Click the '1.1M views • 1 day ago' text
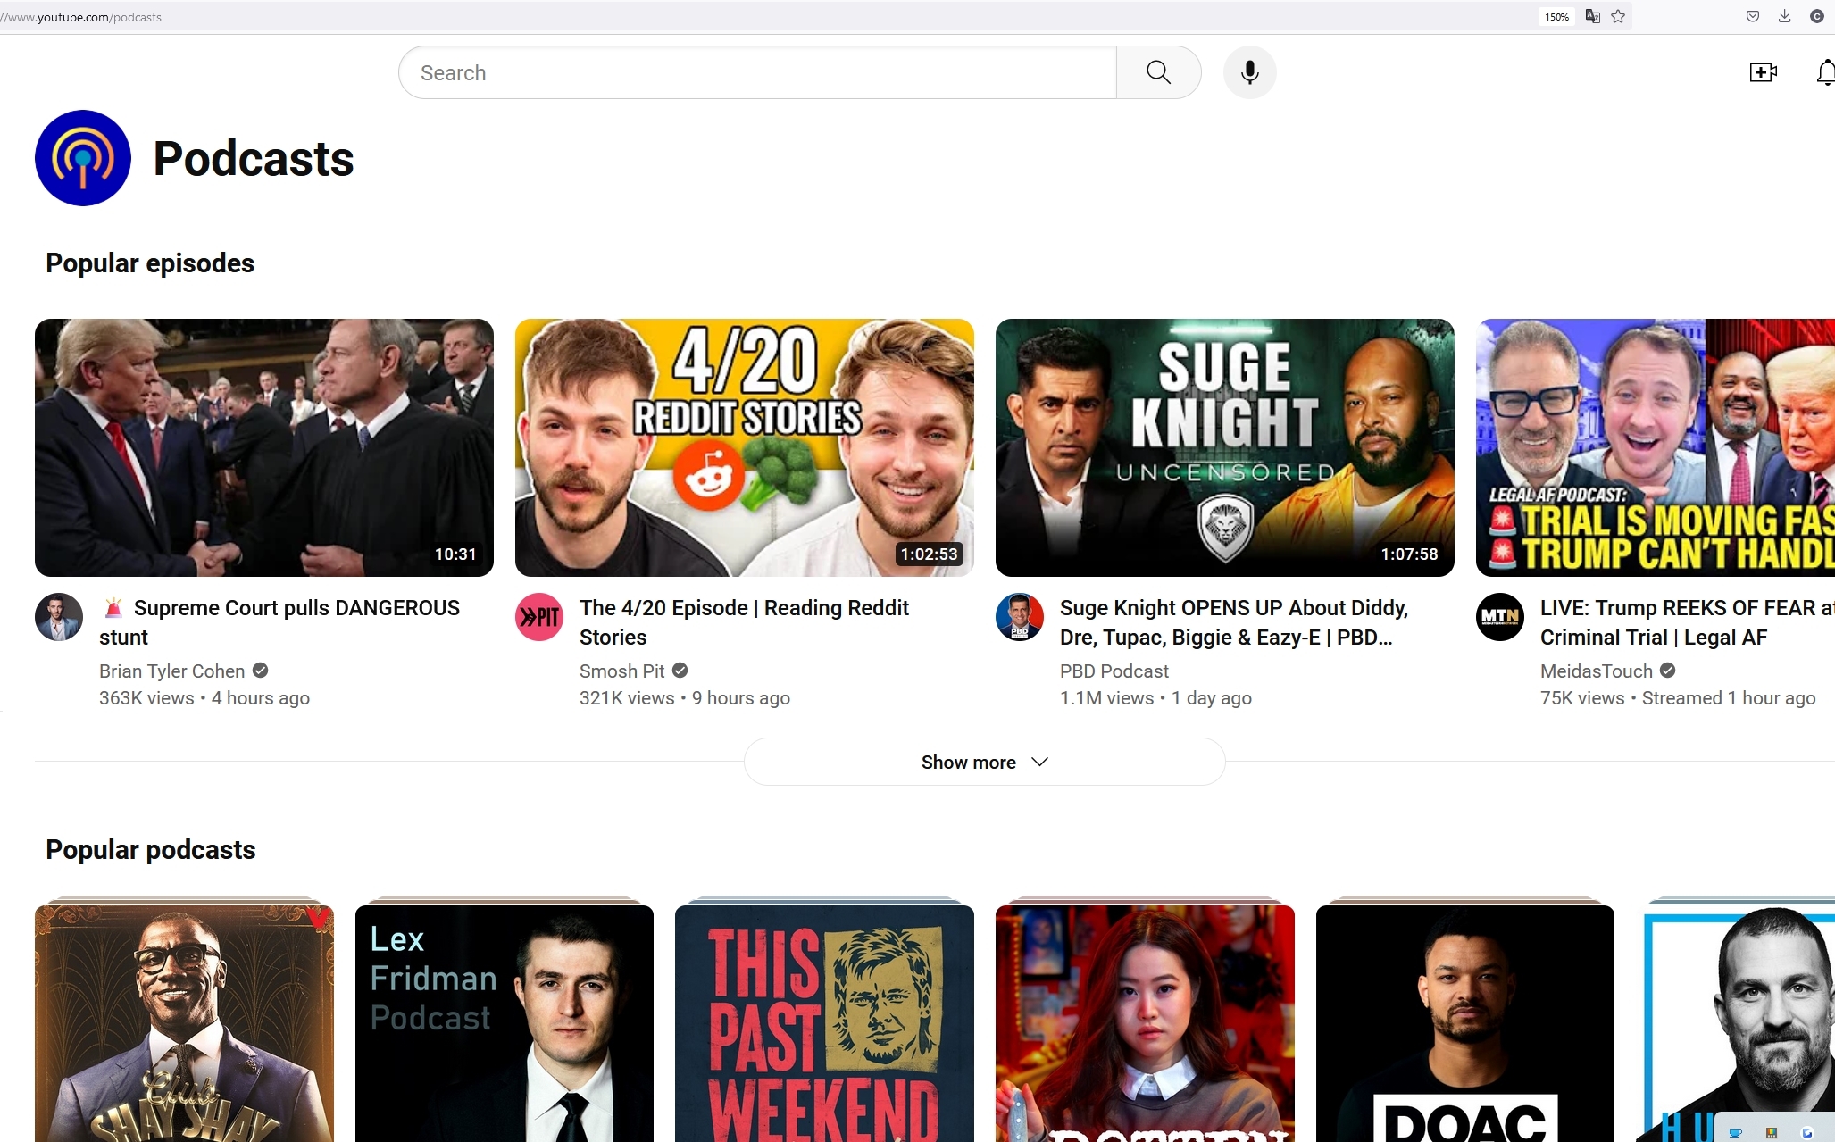 coord(1155,698)
